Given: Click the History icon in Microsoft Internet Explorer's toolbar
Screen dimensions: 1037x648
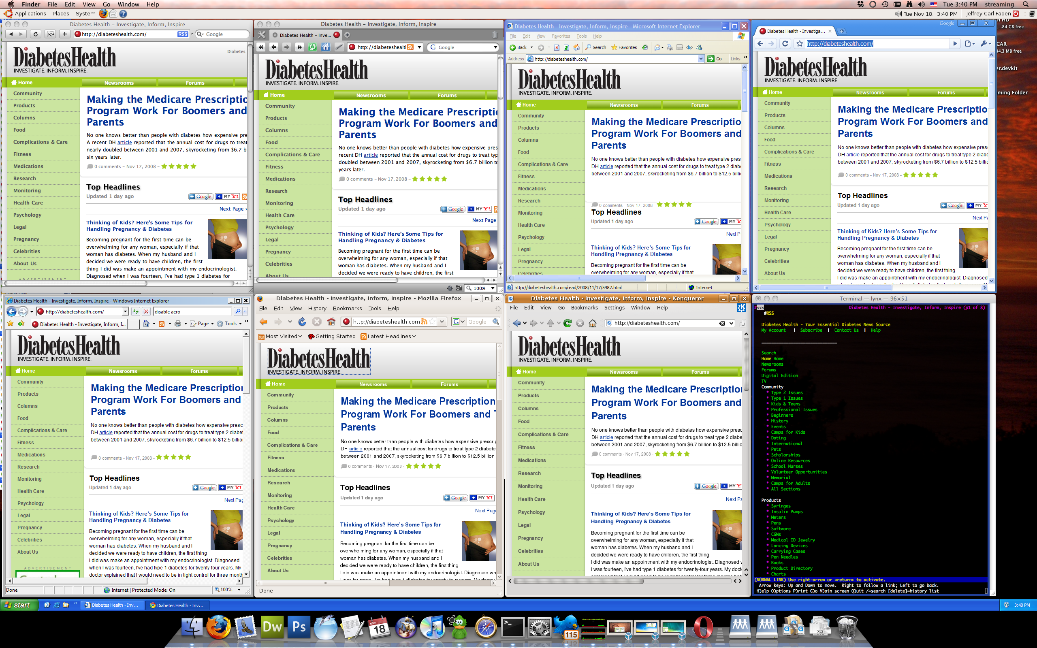Looking at the screenshot, I should pos(644,47).
